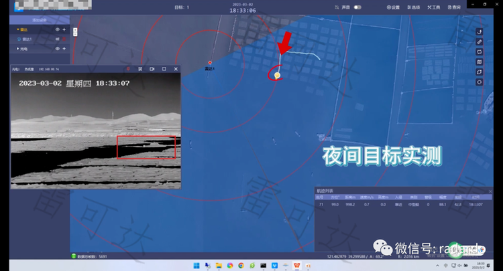Open File Explorer from the taskbar

(219, 266)
